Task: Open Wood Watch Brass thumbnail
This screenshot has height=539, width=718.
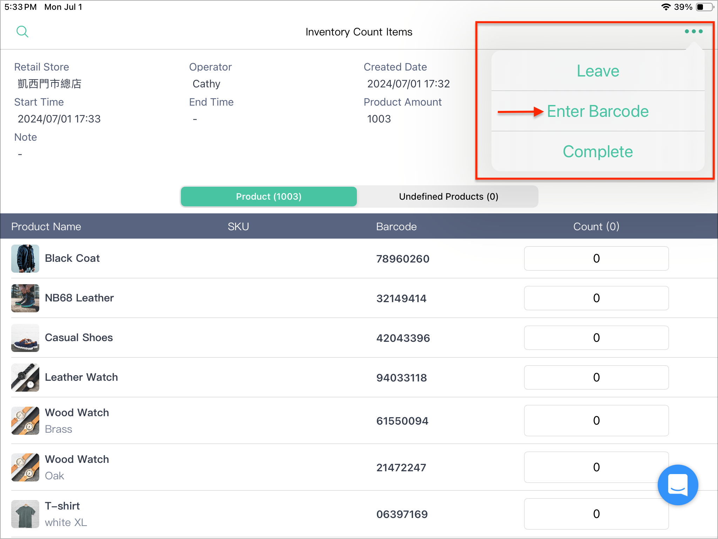Action: pyautogui.click(x=25, y=421)
